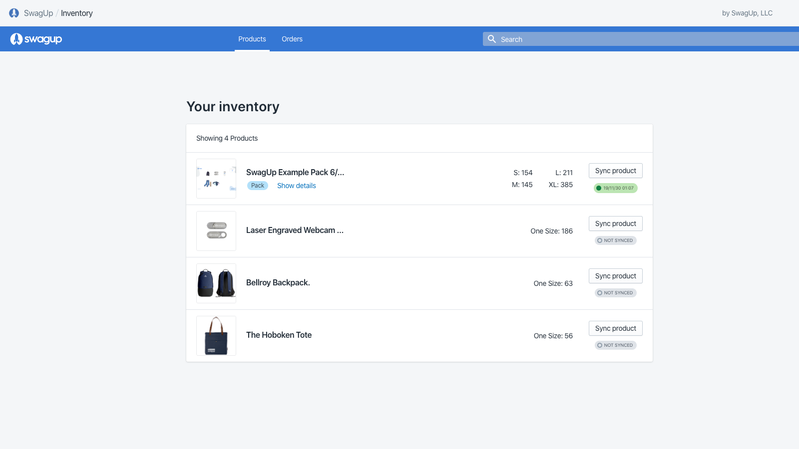
Task: Open Laser Engraved Webcam thumbnail
Action: [216, 231]
